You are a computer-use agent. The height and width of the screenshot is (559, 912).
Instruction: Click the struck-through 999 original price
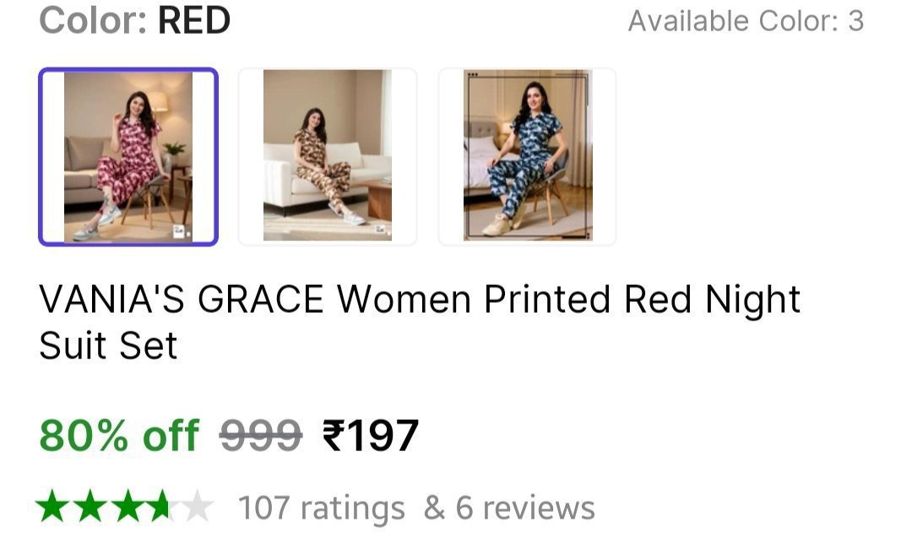click(x=260, y=436)
